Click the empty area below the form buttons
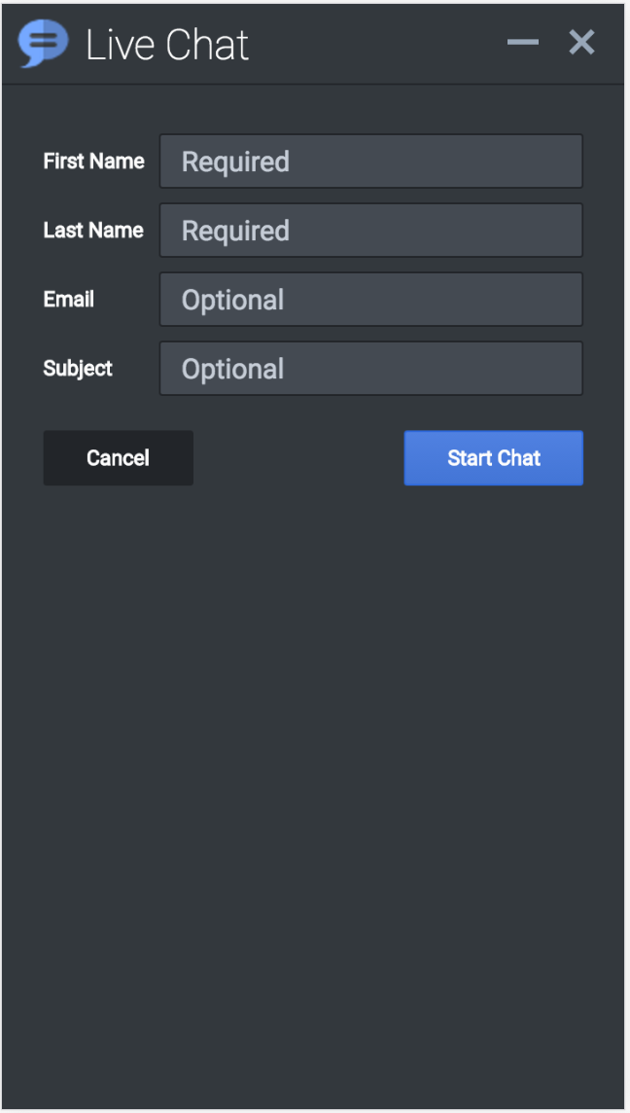 (x=313, y=778)
